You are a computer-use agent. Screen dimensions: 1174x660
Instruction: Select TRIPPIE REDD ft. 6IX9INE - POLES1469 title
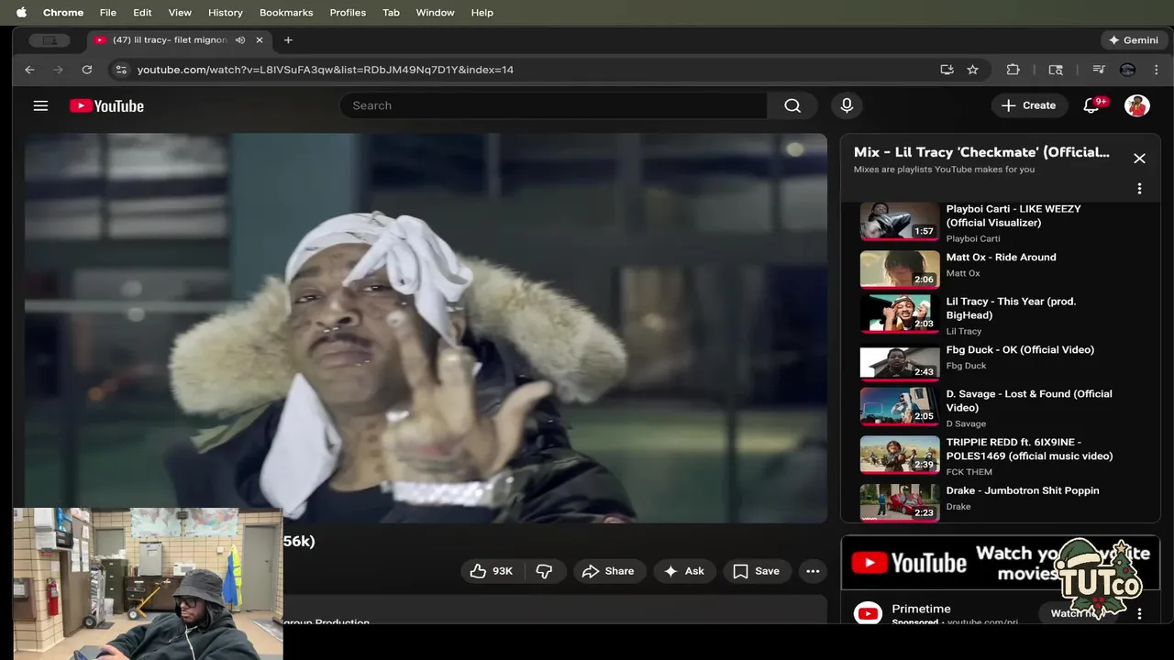click(1029, 449)
